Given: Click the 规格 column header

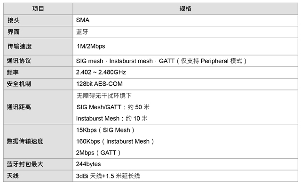Looking at the screenshot, I should click(x=185, y=8).
